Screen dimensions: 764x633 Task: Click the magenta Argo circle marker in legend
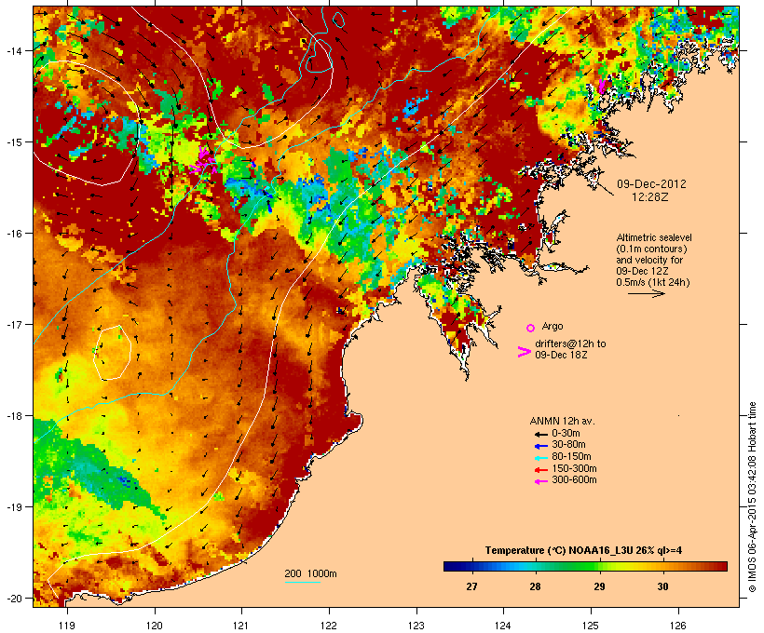[x=530, y=327]
